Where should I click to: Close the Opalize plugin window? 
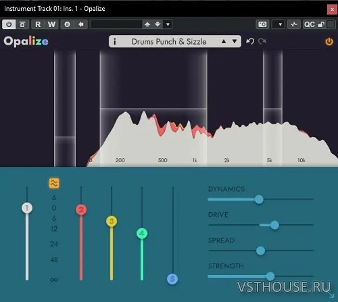click(x=332, y=9)
